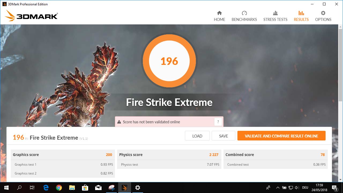The height and width of the screenshot is (193, 343).
Task: Click the 0.93 FPS value
Action: pyautogui.click(x=107, y=165)
